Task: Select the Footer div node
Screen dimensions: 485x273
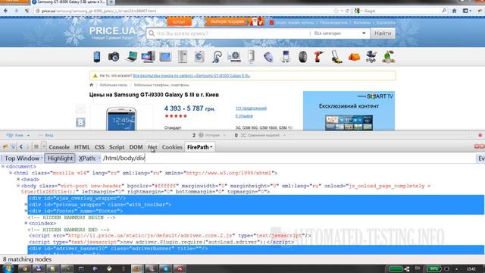Action: pyautogui.click(x=76, y=211)
